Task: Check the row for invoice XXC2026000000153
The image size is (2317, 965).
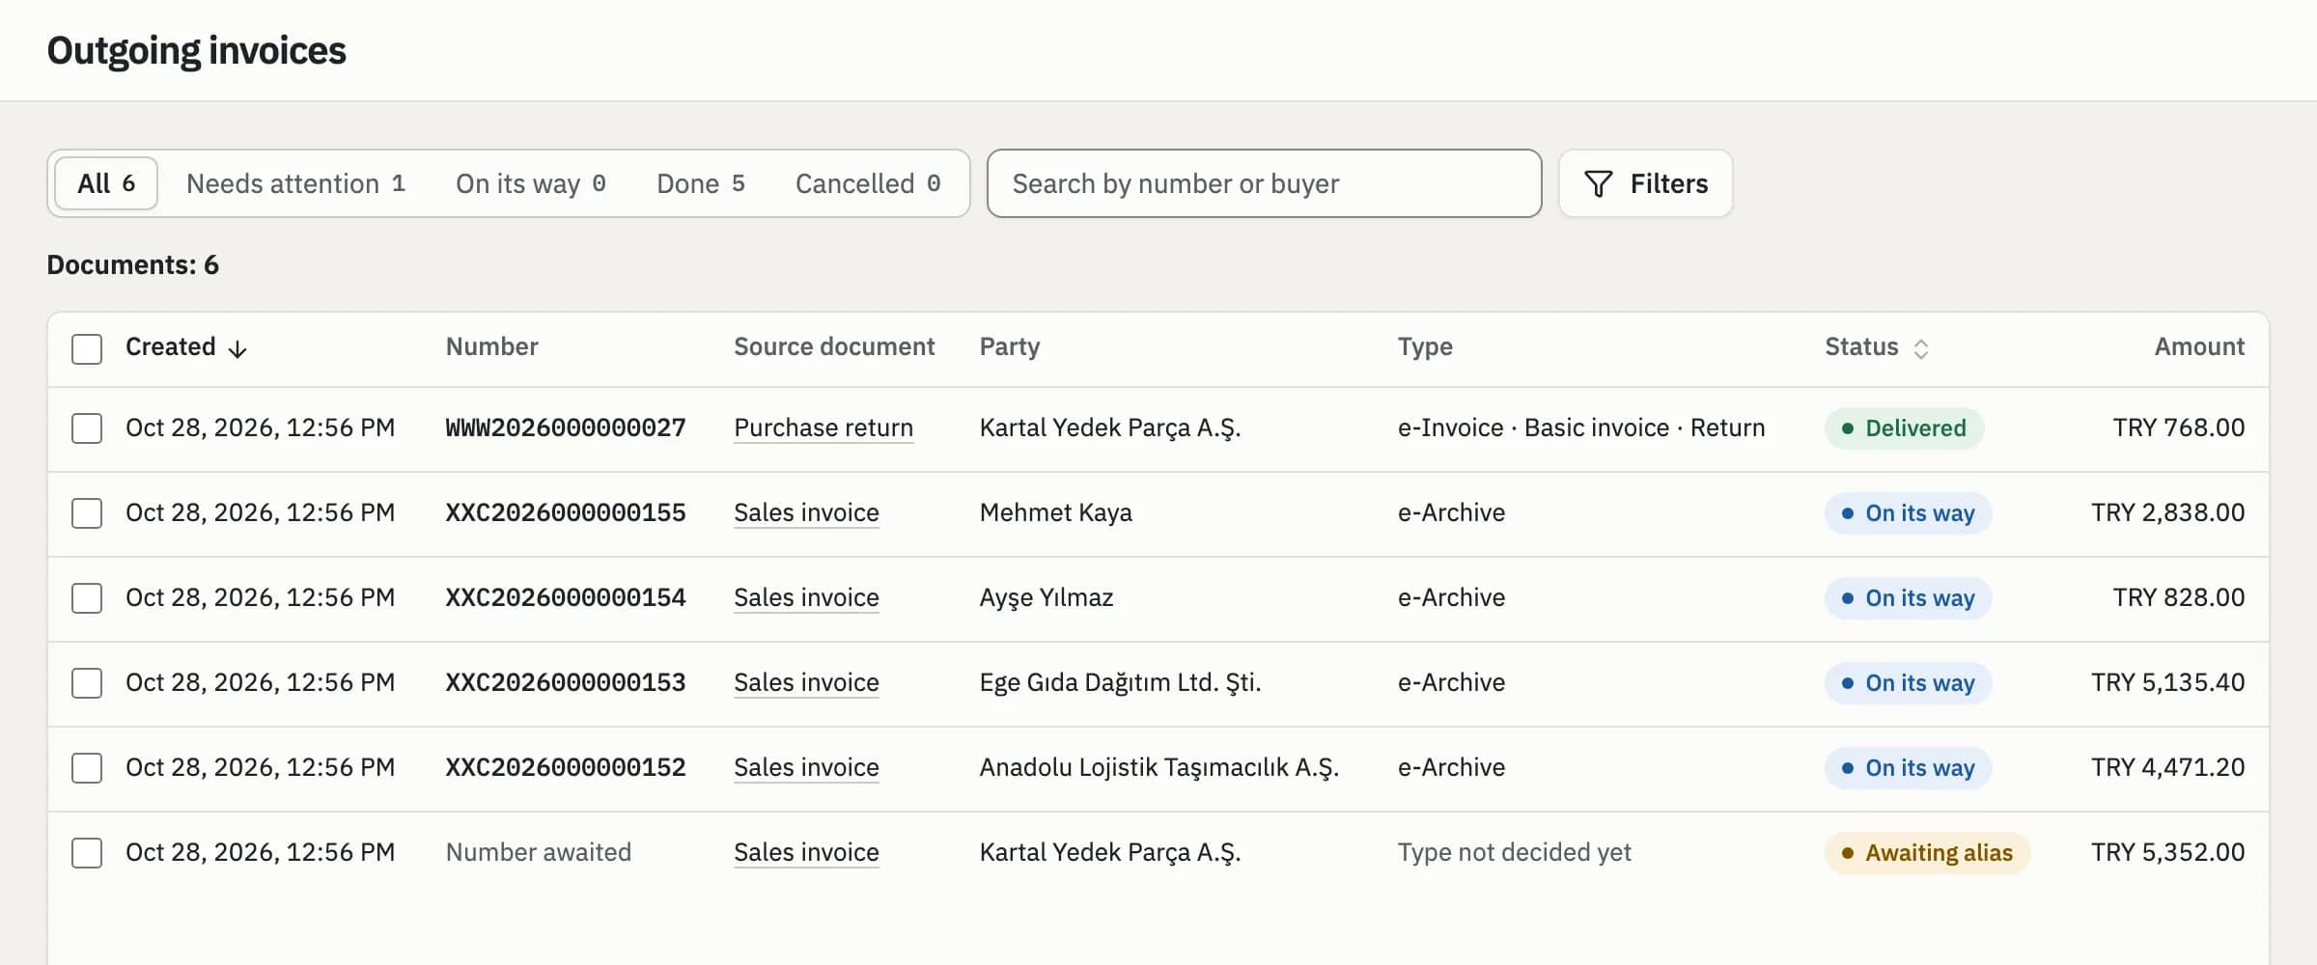Action: (x=87, y=683)
